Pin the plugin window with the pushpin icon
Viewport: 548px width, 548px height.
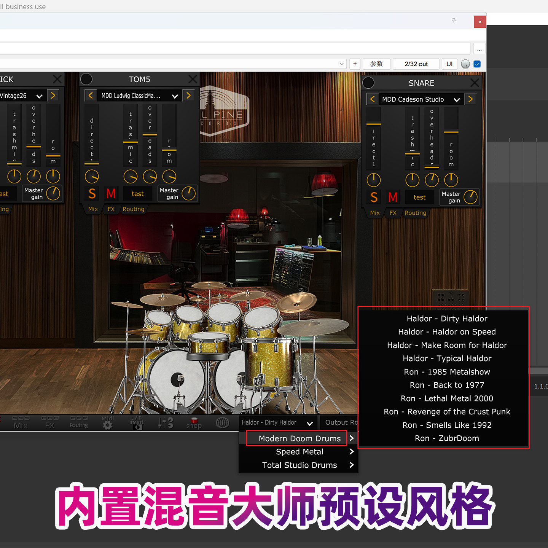pos(454,20)
